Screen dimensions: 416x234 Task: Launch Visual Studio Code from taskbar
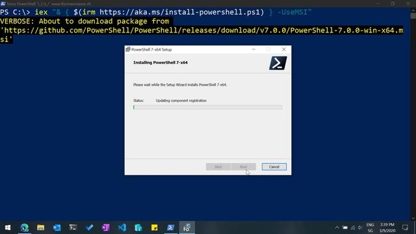coord(122,227)
